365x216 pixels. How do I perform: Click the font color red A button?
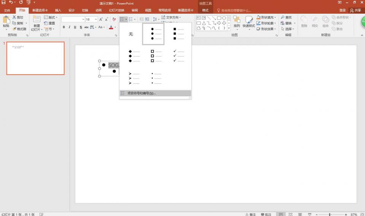click(x=111, y=27)
